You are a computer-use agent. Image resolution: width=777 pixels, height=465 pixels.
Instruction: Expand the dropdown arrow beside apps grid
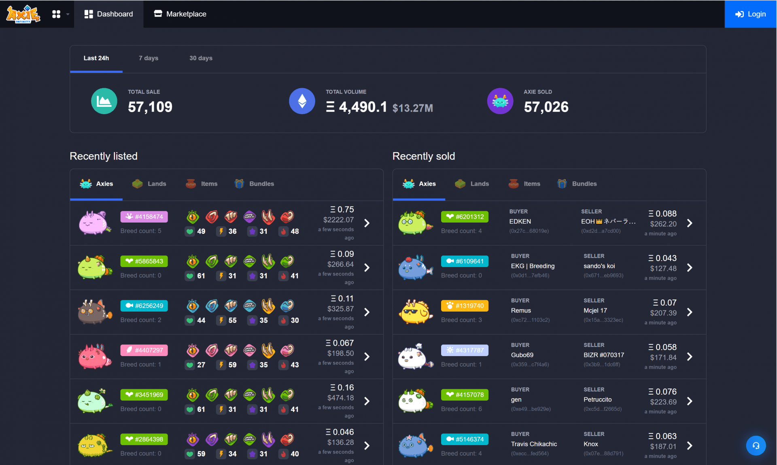[68, 14]
